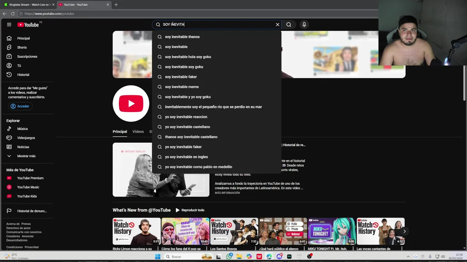467x262 pixels.
Task: Select suggestion 'soy inevitable hola soy goku'
Action: pyautogui.click(x=217, y=57)
